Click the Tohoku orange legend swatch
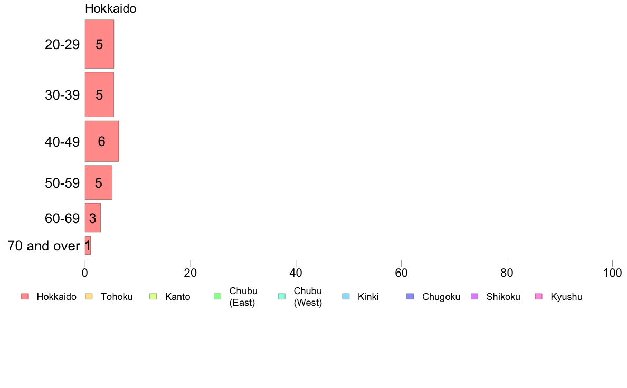This screenshot has width=627, height=388. pos(89,296)
